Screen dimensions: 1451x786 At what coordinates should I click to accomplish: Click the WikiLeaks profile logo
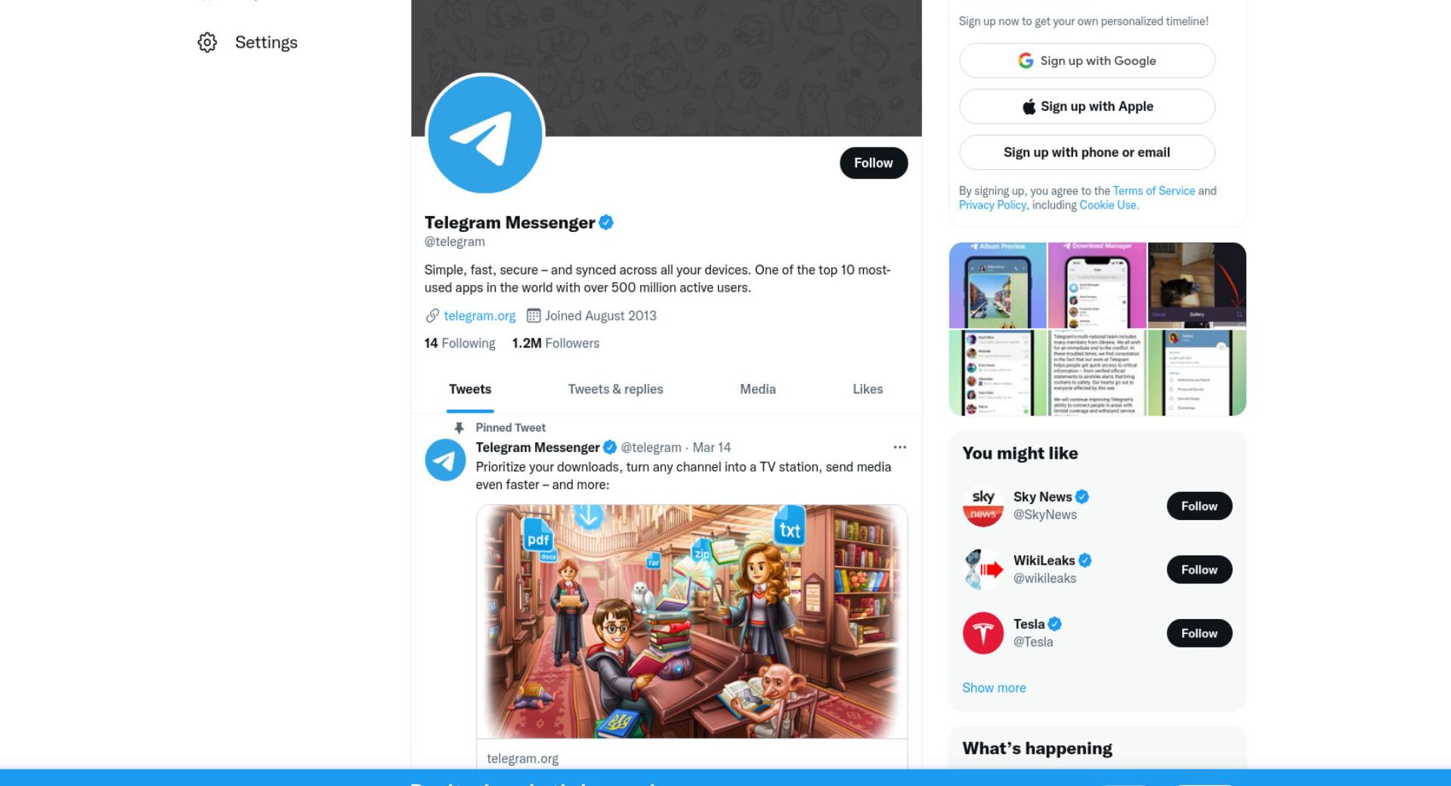(x=982, y=570)
